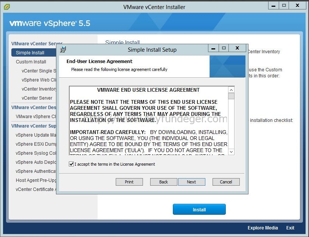Close the Simple Install Setup dialog
Screen dimensions: 309x237
237,48
